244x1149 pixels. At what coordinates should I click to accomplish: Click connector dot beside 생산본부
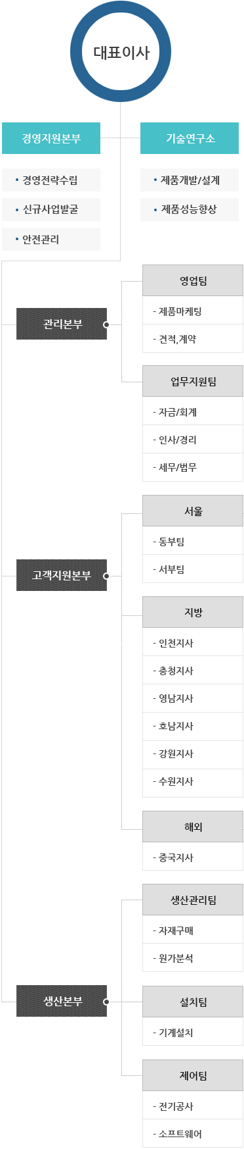coord(106,1002)
